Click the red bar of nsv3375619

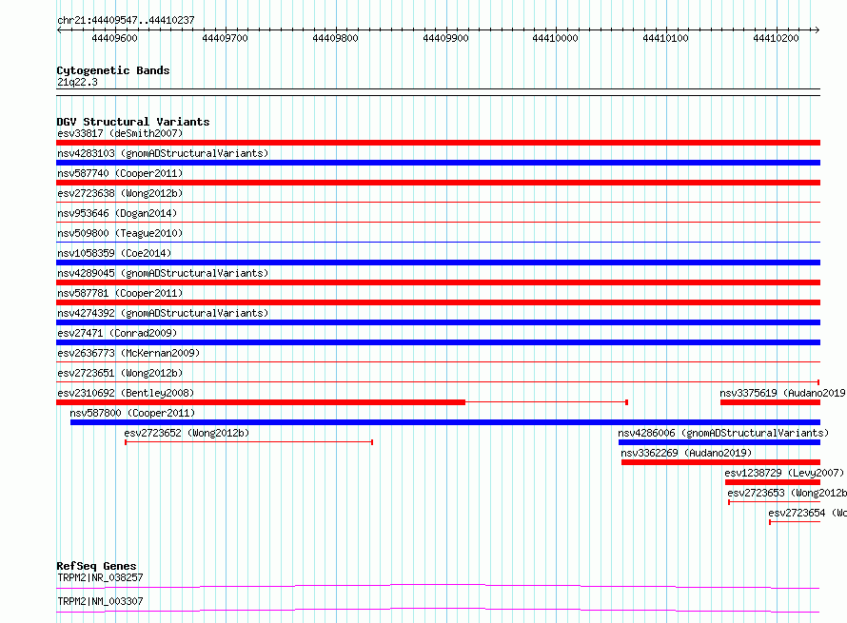[770, 402]
